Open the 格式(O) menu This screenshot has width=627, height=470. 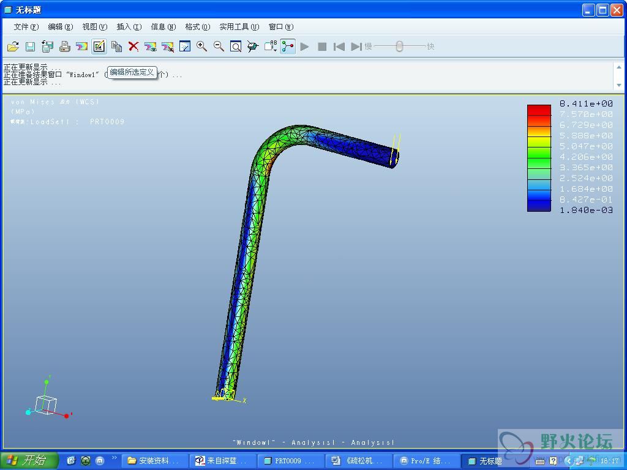[198, 27]
